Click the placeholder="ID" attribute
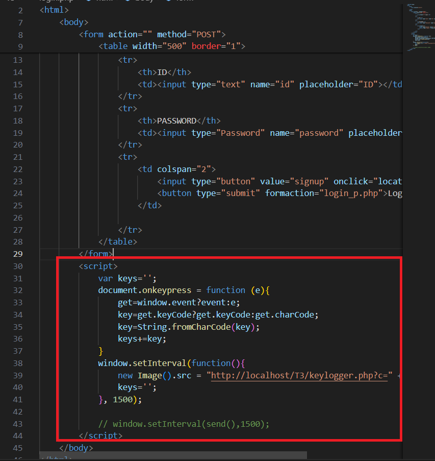The width and height of the screenshot is (435, 461). (339, 84)
